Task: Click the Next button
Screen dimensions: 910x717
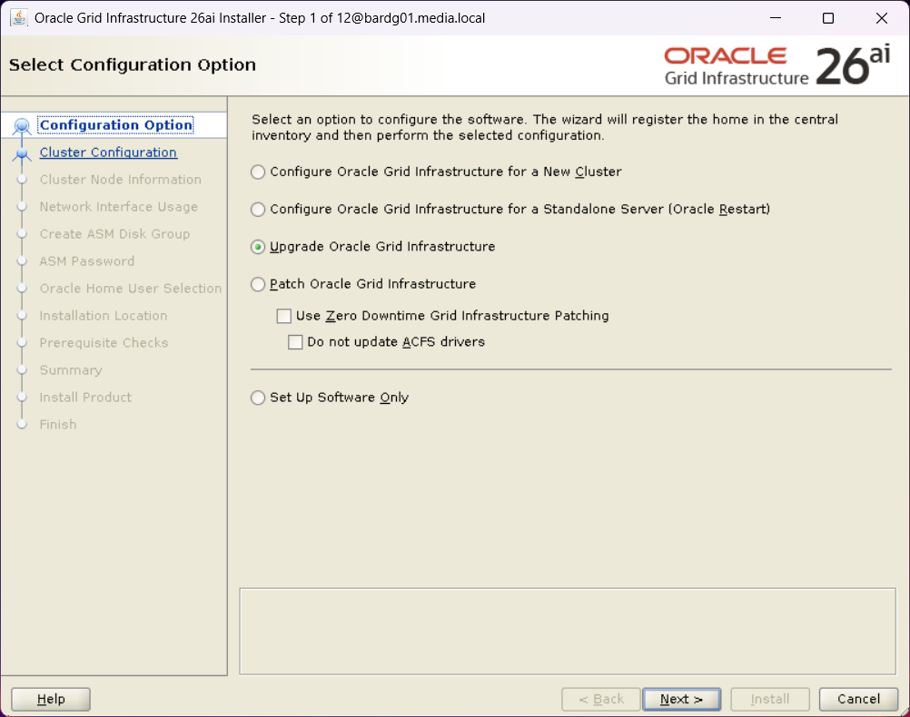Action: pyautogui.click(x=681, y=699)
